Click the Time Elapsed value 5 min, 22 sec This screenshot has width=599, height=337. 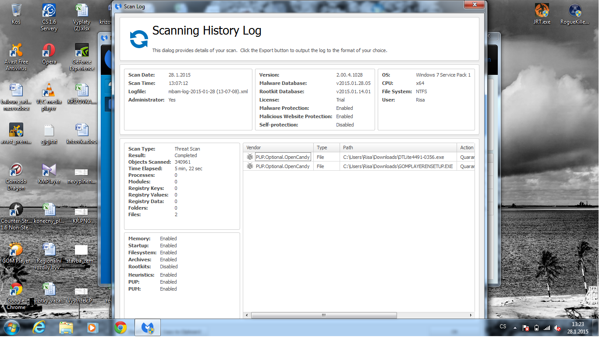[188, 168]
